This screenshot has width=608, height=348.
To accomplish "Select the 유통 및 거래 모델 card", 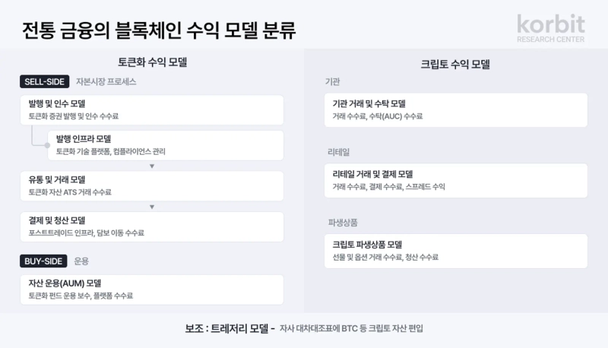I will [x=152, y=185].
